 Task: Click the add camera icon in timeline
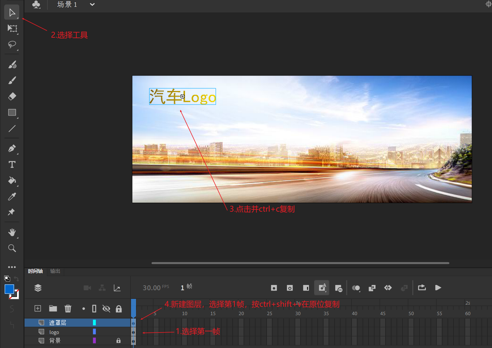coord(87,288)
